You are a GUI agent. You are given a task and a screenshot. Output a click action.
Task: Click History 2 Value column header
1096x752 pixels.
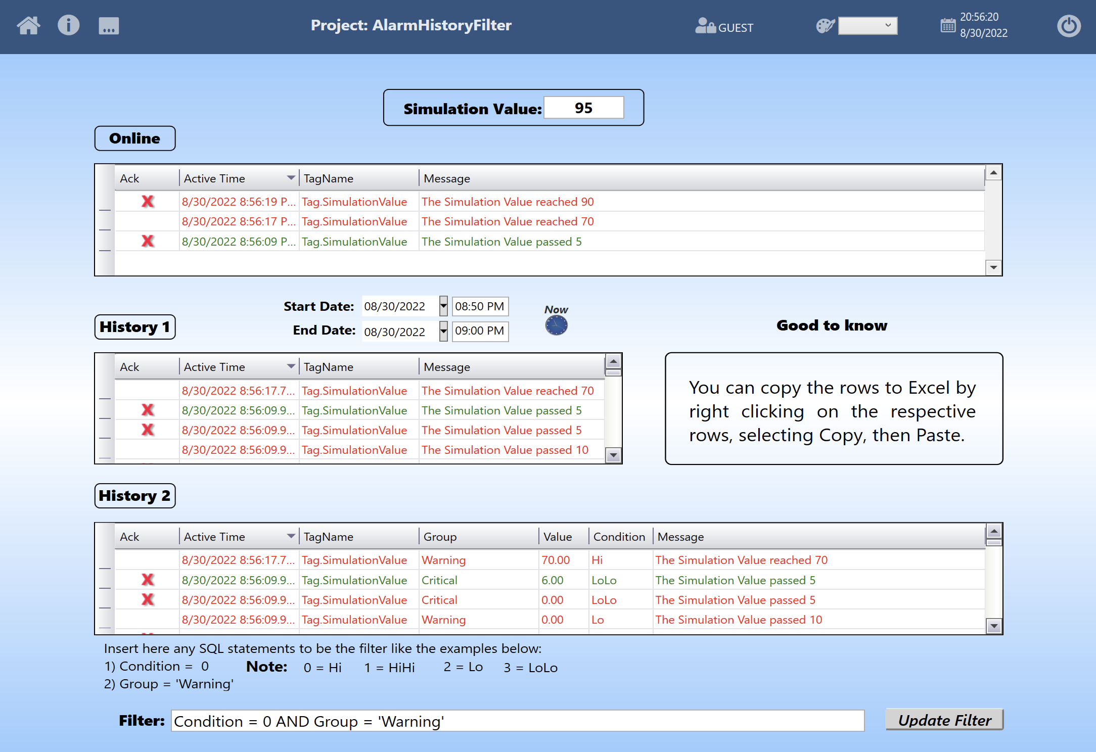click(564, 537)
